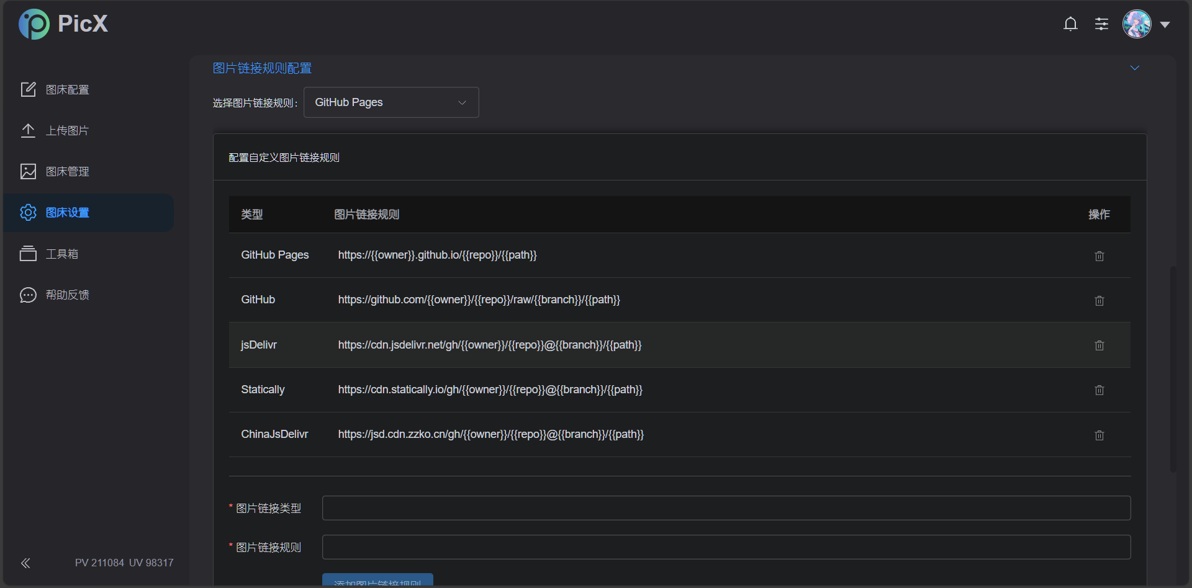Click the 图床管理 image icon in sidebar
The width and height of the screenshot is (1192, 588).
tap(28, 171)
